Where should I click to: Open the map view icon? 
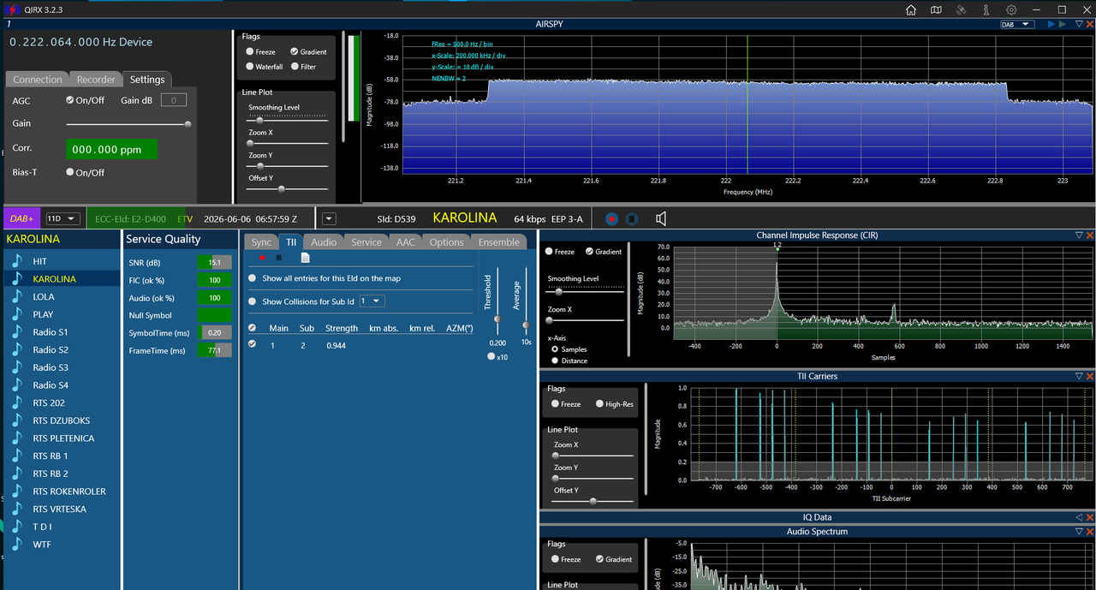[x=936, y=9]
